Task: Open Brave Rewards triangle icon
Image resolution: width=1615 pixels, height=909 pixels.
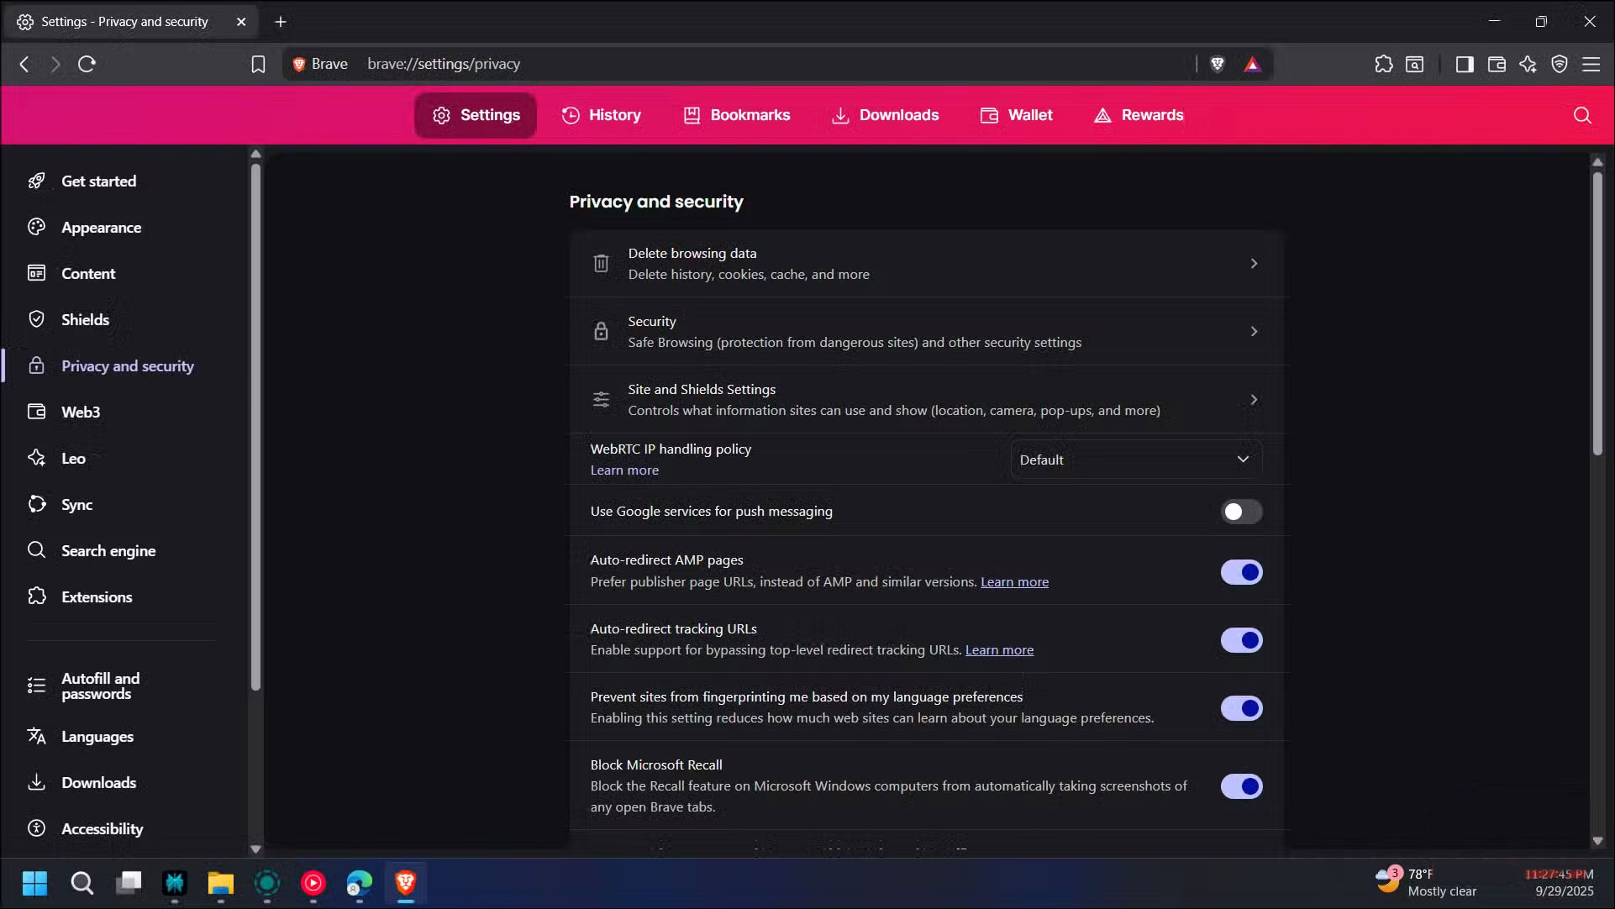Action: pos(1252,64)
